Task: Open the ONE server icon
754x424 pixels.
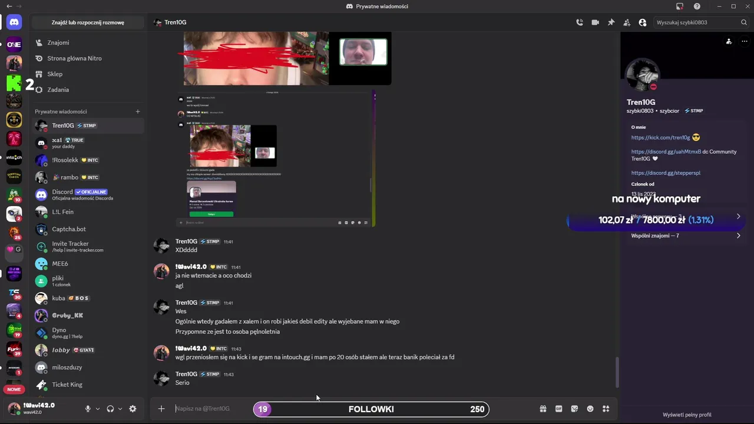Action: [x=14, y=44]
